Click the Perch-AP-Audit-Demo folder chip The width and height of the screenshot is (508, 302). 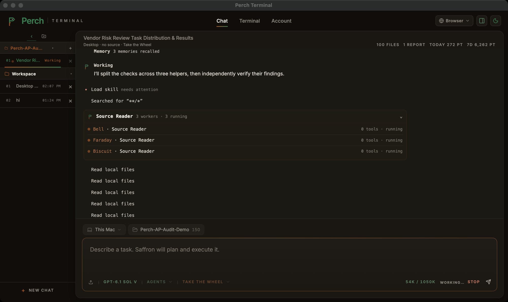tap(166, 230)
